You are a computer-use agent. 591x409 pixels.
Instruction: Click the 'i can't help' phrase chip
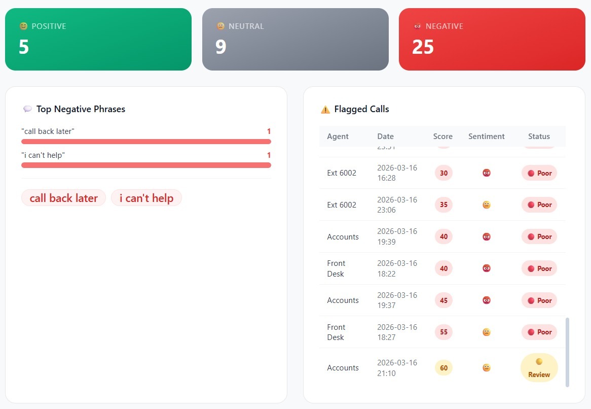pyautogui.click(x=146, y=198)
